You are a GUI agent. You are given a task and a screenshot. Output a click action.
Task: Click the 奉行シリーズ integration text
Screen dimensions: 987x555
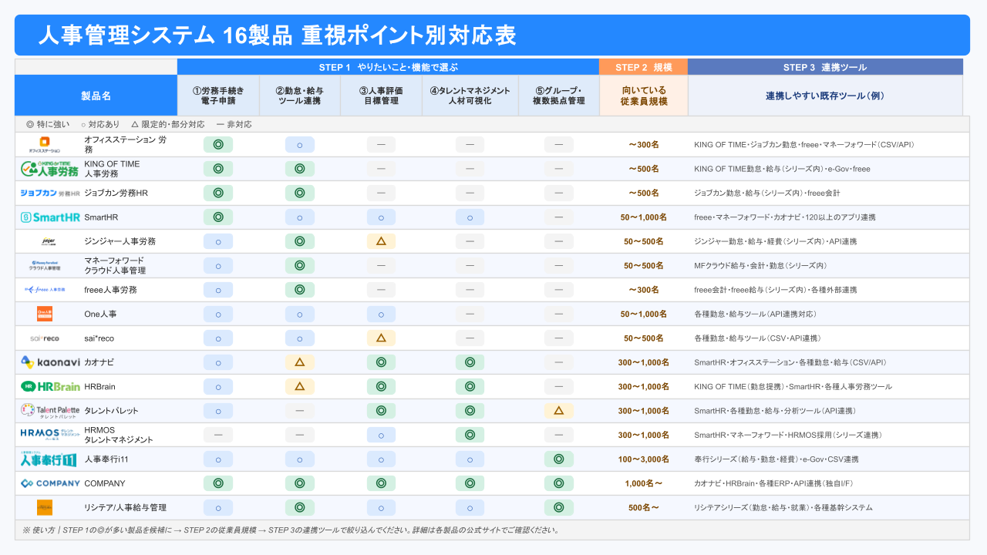pyautogui.click(x=776, y=459)
